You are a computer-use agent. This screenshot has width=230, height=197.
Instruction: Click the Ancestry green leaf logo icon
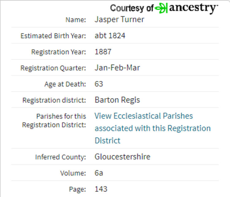161,8
